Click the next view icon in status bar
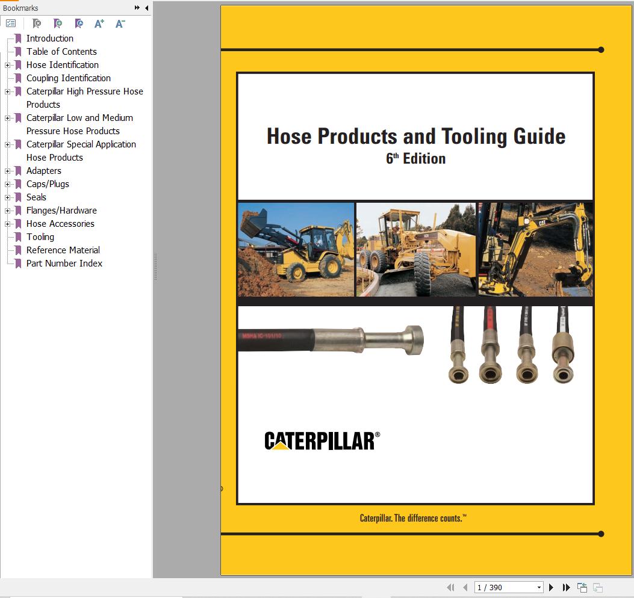This screenshot has width=634, height=598. (598, 587)
